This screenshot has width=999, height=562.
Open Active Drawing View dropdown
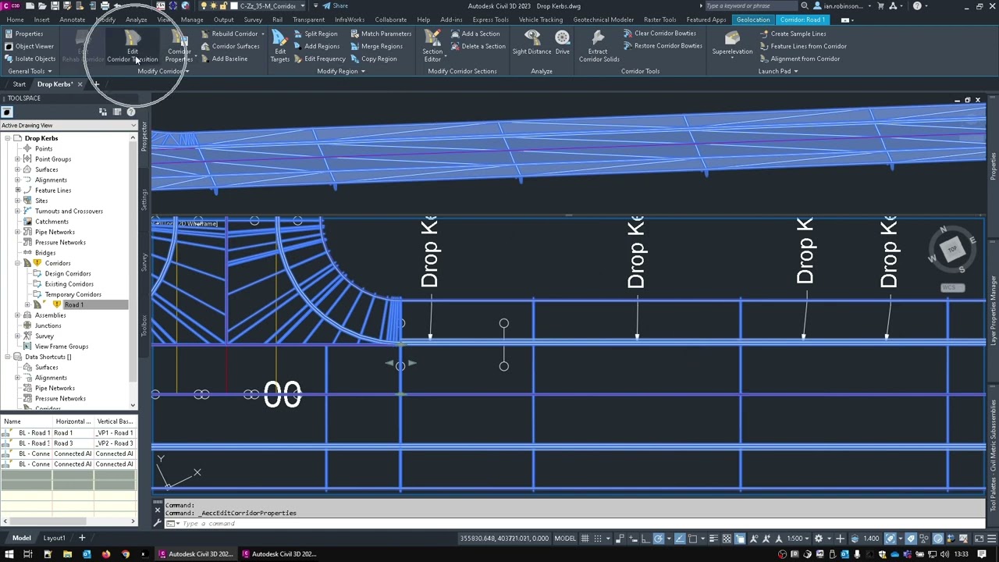click(x=68, y=125)
